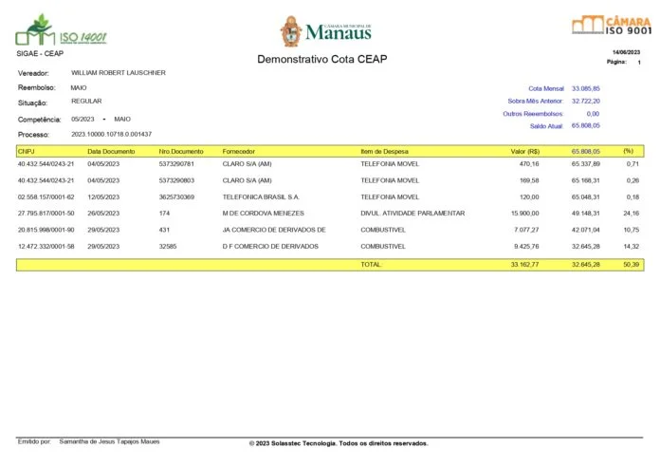
Task: Click the Demonstrativo Cota CEAP title
Action: click(322, 60)
